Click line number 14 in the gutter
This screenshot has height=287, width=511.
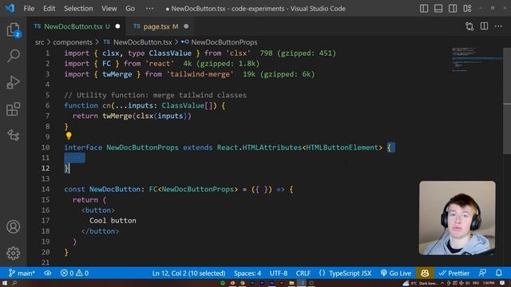tap(46, 189)
